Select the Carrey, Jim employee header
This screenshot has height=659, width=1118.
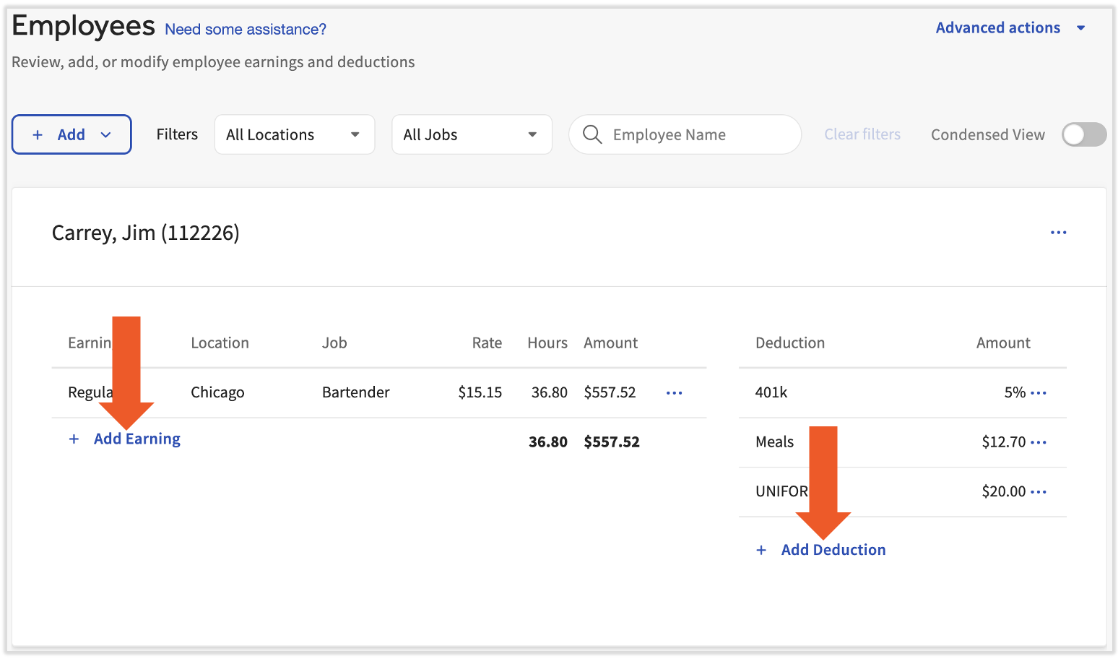[x=145, y=233]
